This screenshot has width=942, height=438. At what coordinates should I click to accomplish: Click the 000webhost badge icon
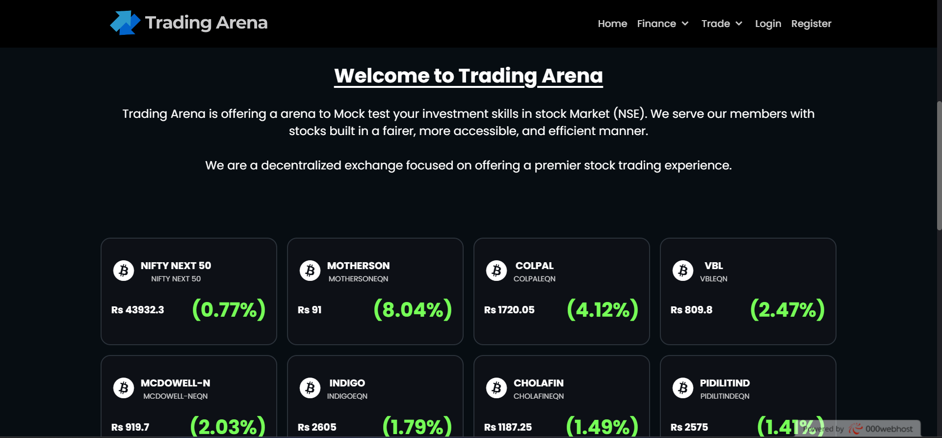click(857, 428)
